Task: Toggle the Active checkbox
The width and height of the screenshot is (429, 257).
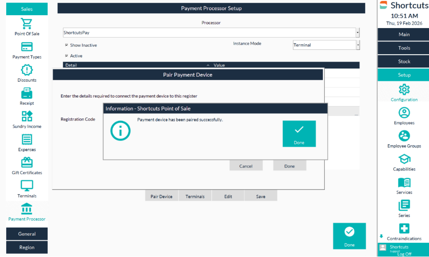Action: pyautogui.click(x=67, y=56)
